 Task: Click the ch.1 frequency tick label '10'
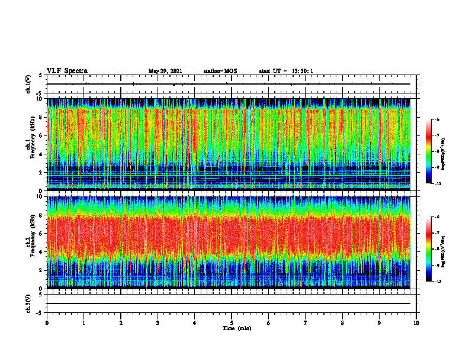click(x=41, y=99)
